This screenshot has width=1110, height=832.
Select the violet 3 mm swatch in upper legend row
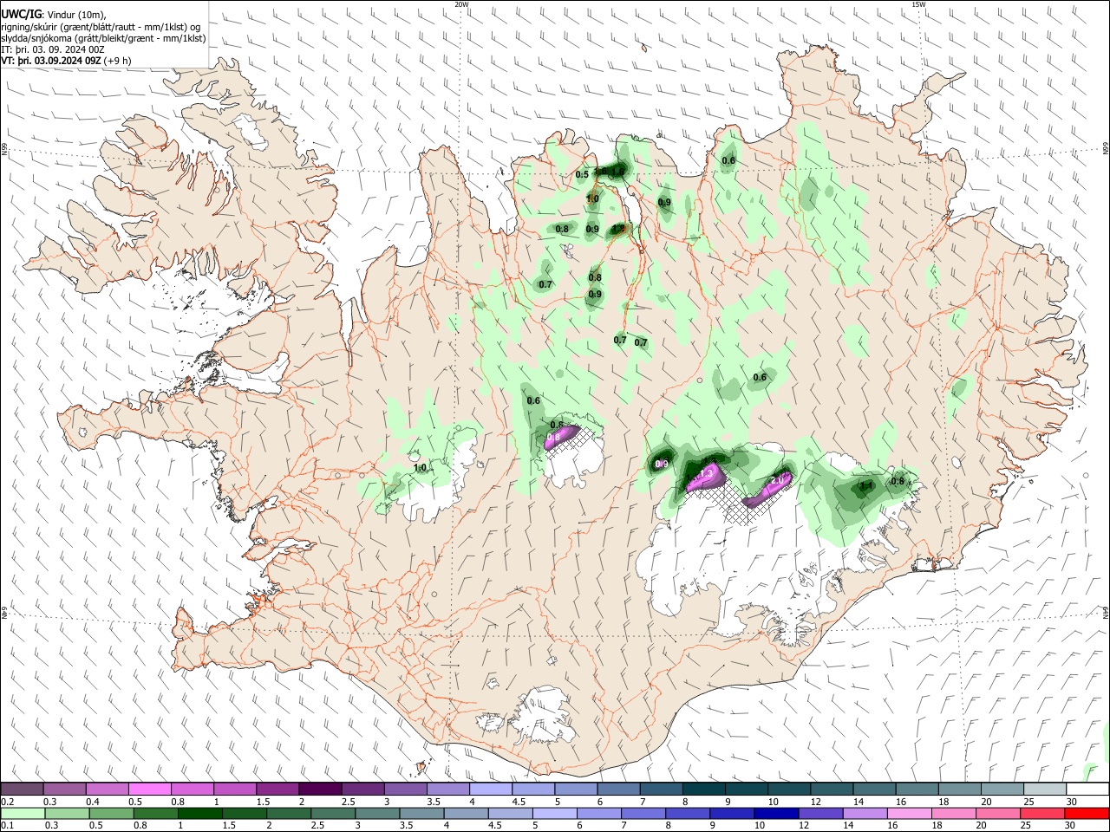pyautogui.click(x=406, y=789)
